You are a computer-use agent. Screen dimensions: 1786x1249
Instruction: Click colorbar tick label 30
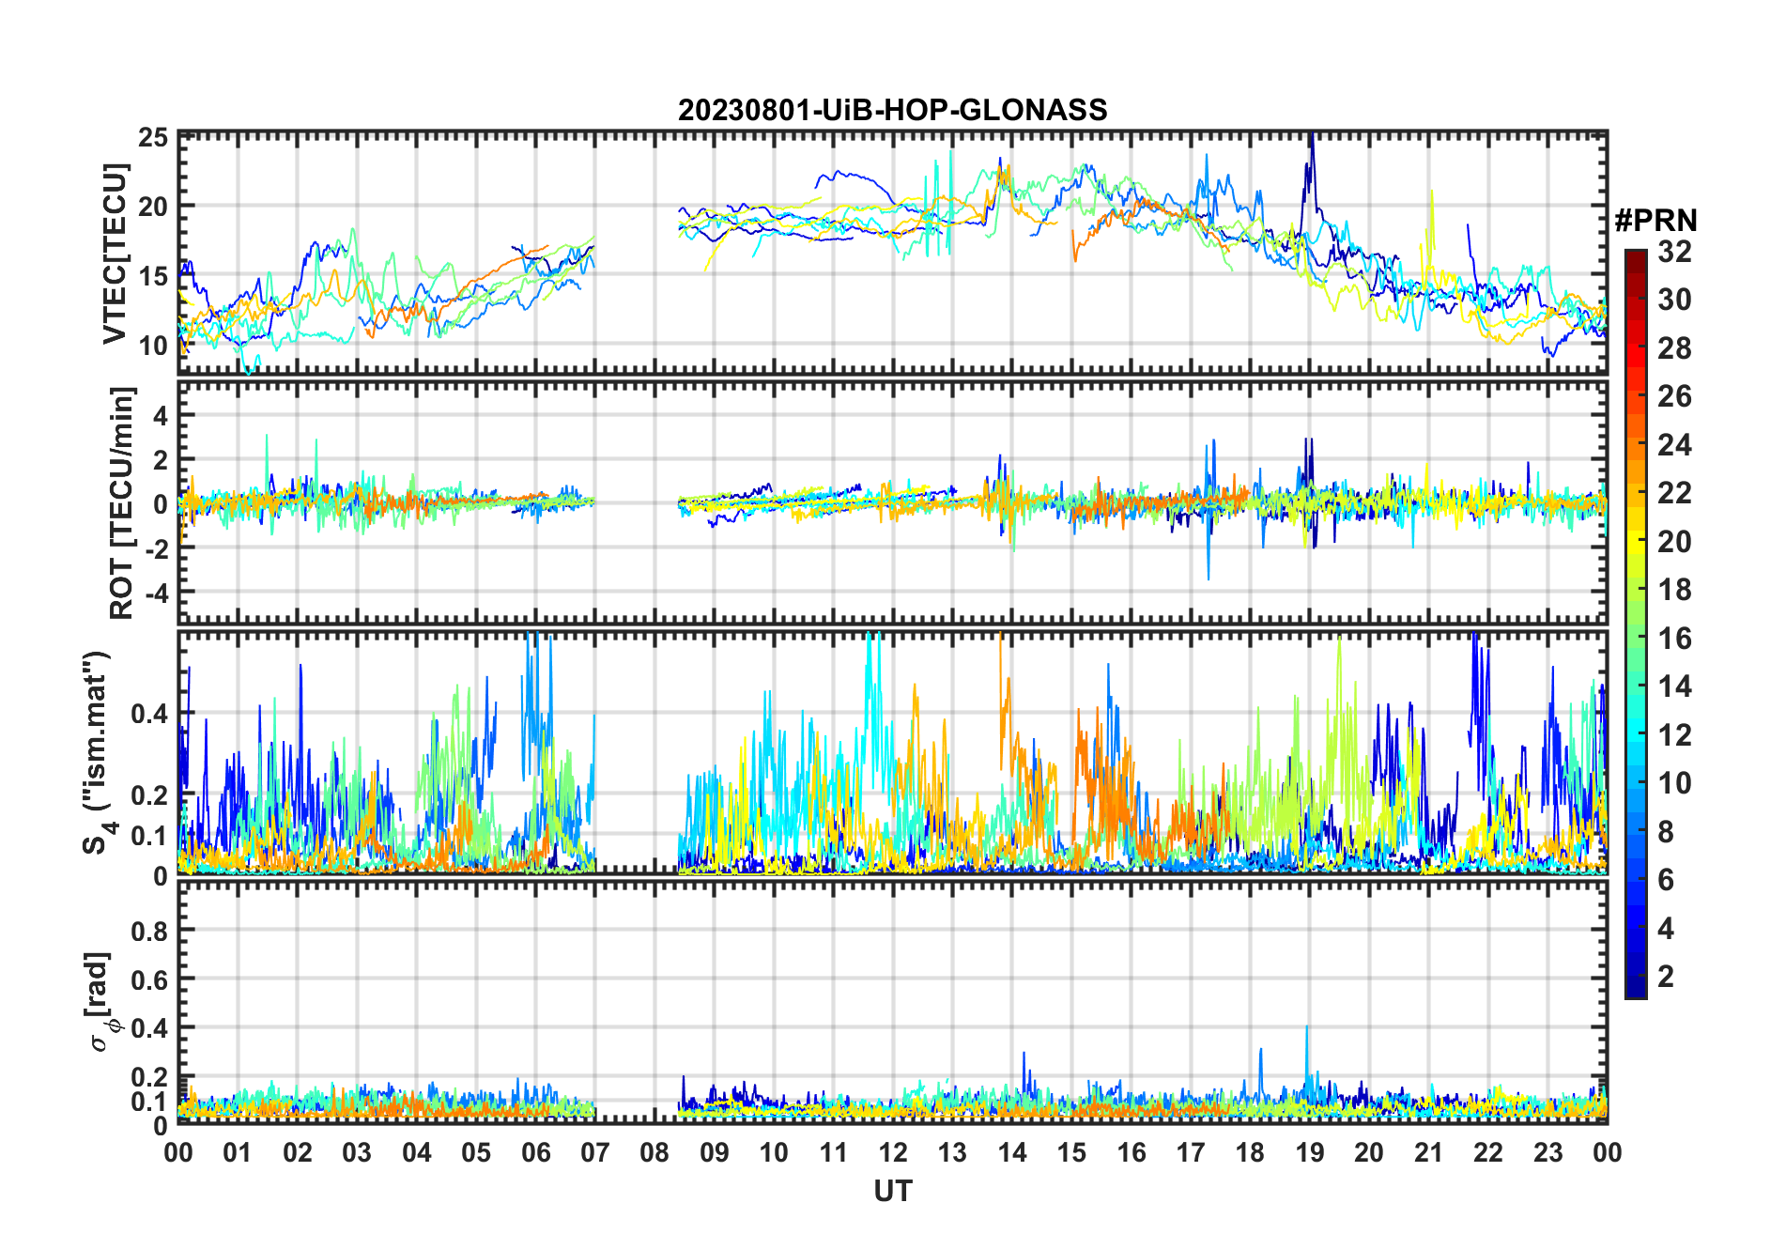[1674, 300]
